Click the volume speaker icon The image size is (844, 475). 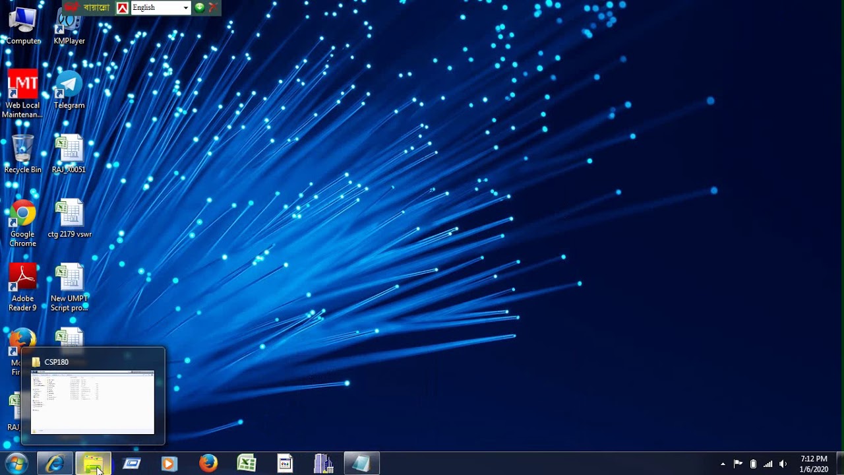tap(783, 464)
